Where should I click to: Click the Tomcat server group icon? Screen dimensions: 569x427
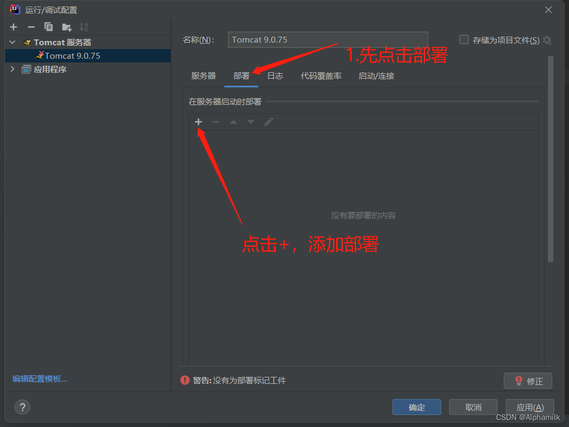point(26,43)
